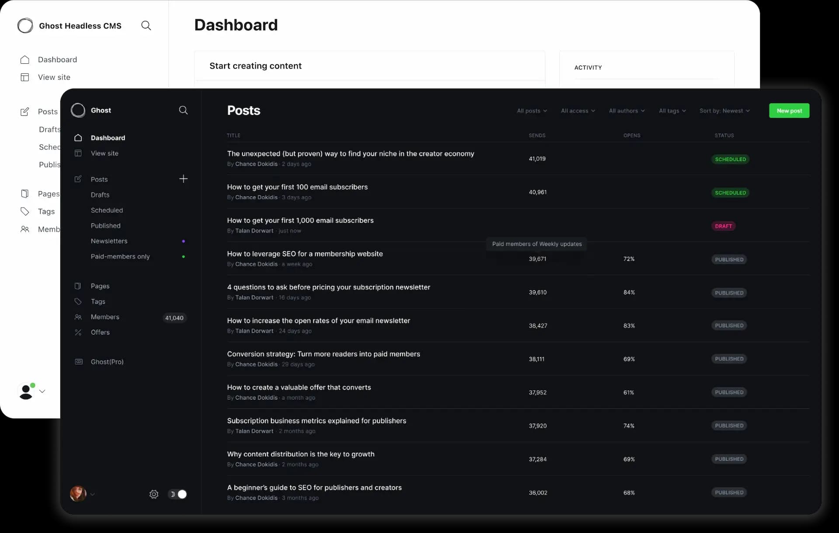
Task: Open Sort by: Newest dropdown
Action: pos(724,111)
